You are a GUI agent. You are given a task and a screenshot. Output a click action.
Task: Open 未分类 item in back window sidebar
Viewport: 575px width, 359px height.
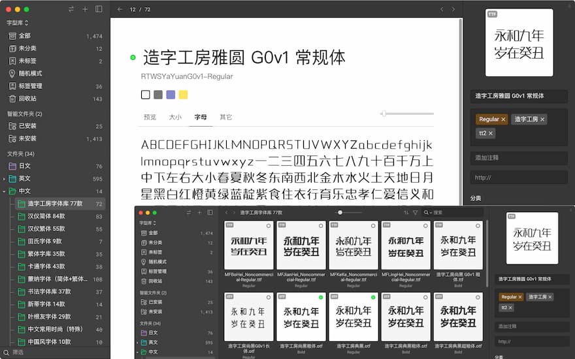[55, 48]
